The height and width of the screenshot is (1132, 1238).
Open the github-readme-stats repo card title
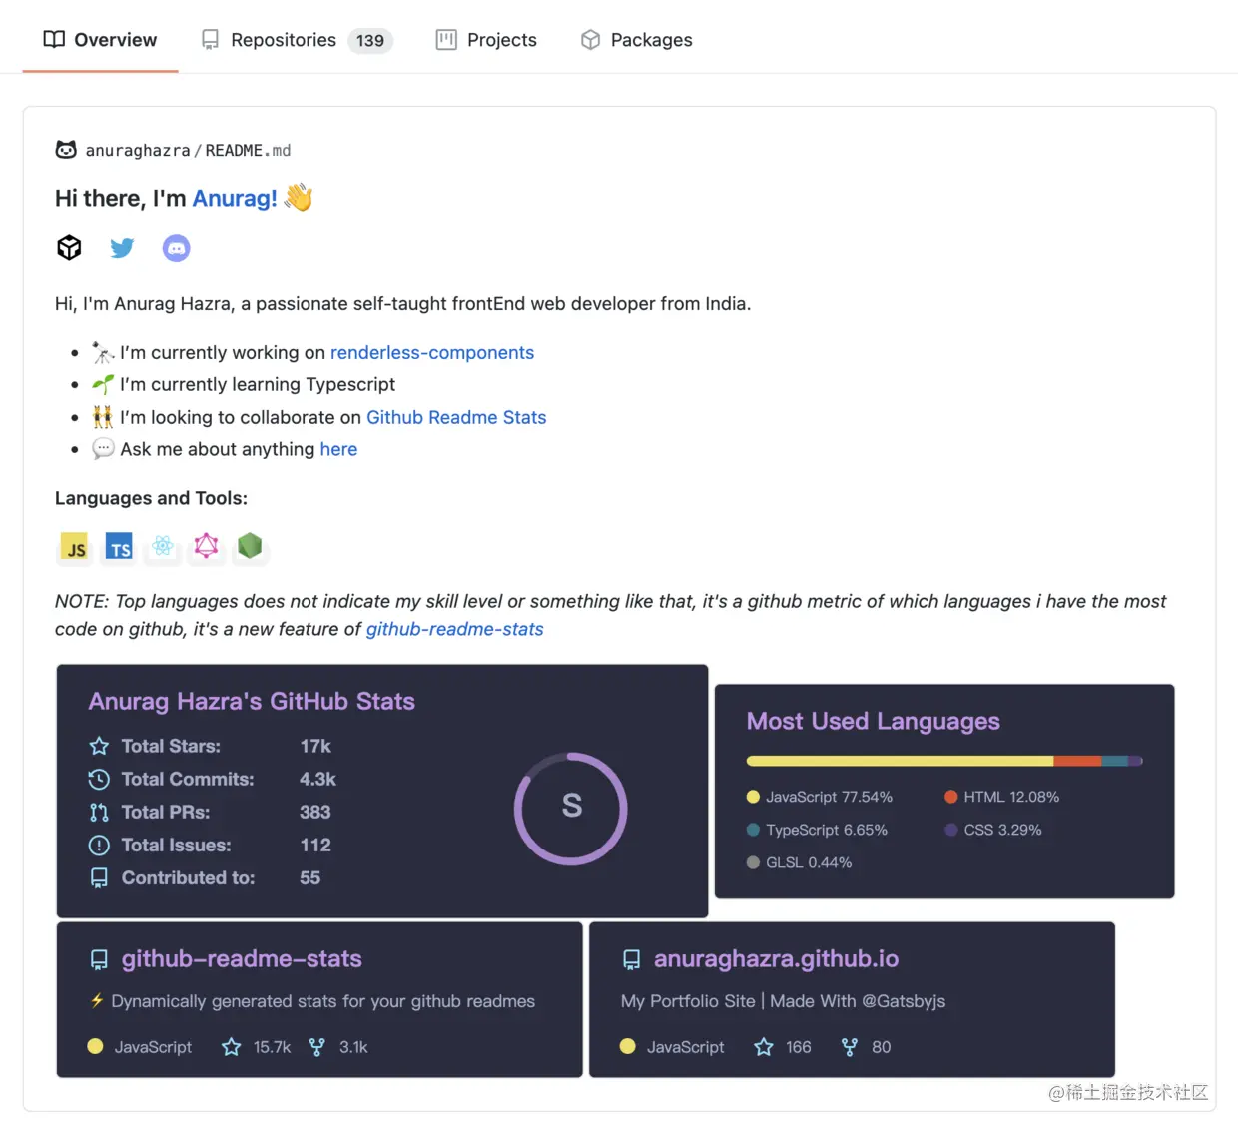(242, 959)
